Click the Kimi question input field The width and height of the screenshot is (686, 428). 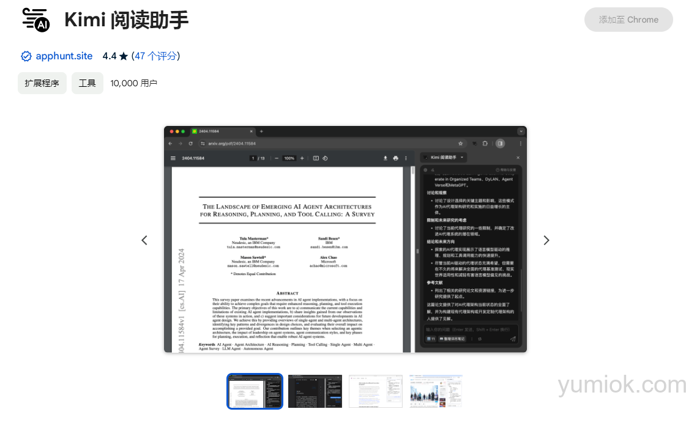(468, 330)
